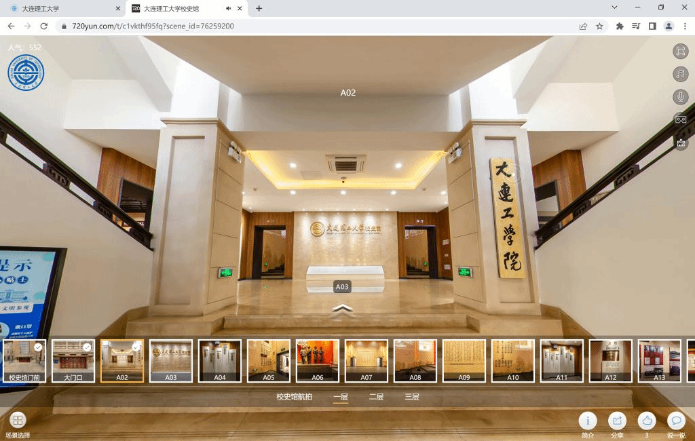This screenshot has height=441, width=695.
Task: Open Chrome tab search dropdown chevron
Action: coord(614,7)
